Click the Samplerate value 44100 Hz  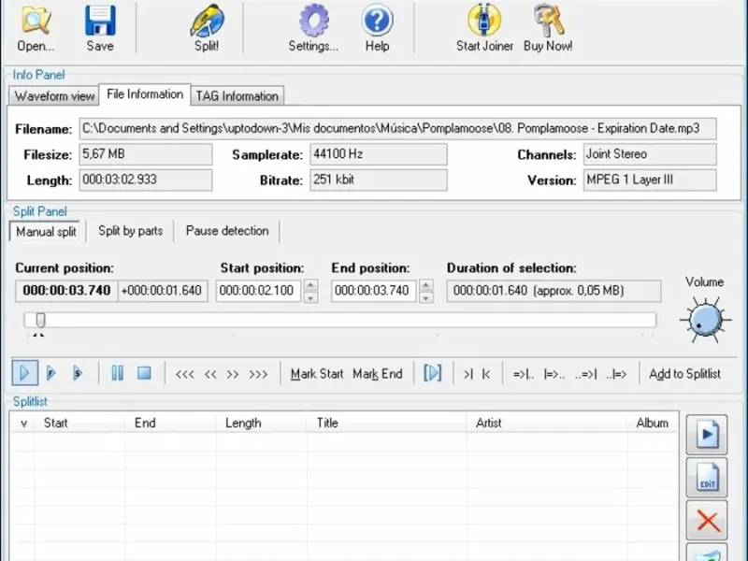[x=379, y=154]
